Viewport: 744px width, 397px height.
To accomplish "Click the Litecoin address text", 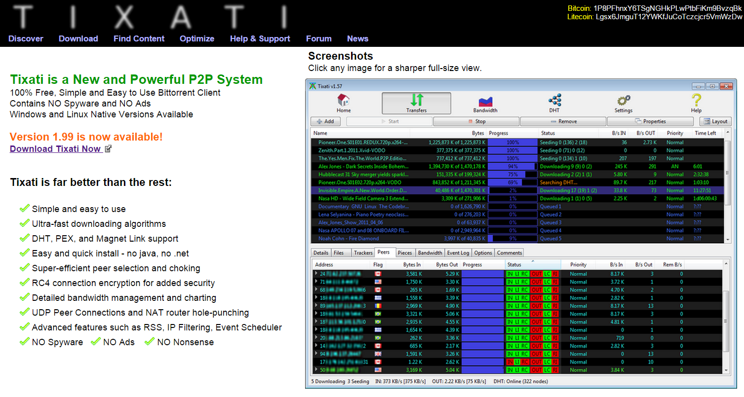I will tap(669, 17).
